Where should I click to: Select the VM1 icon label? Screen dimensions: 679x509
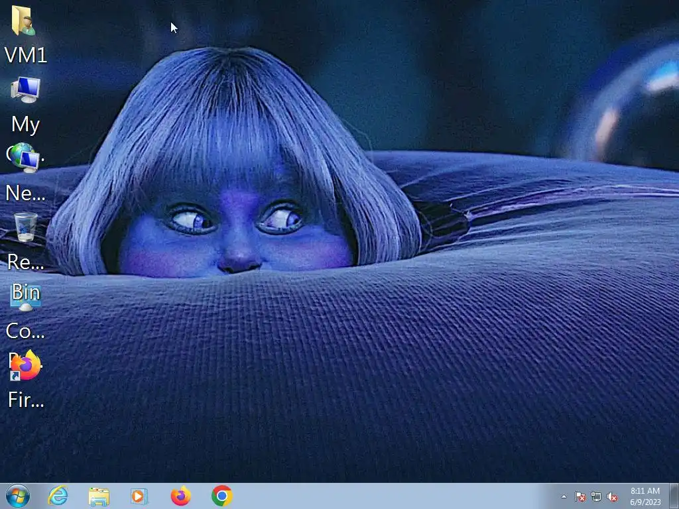tap(26, 56)
